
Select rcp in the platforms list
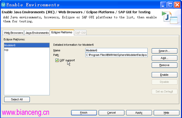tap(27, 50)
